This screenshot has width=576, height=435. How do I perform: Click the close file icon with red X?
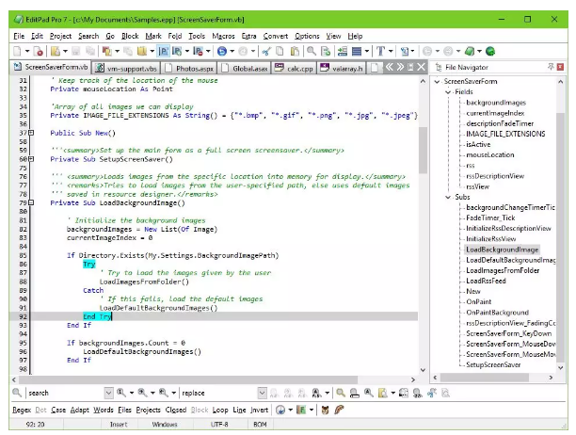[38, 51]
